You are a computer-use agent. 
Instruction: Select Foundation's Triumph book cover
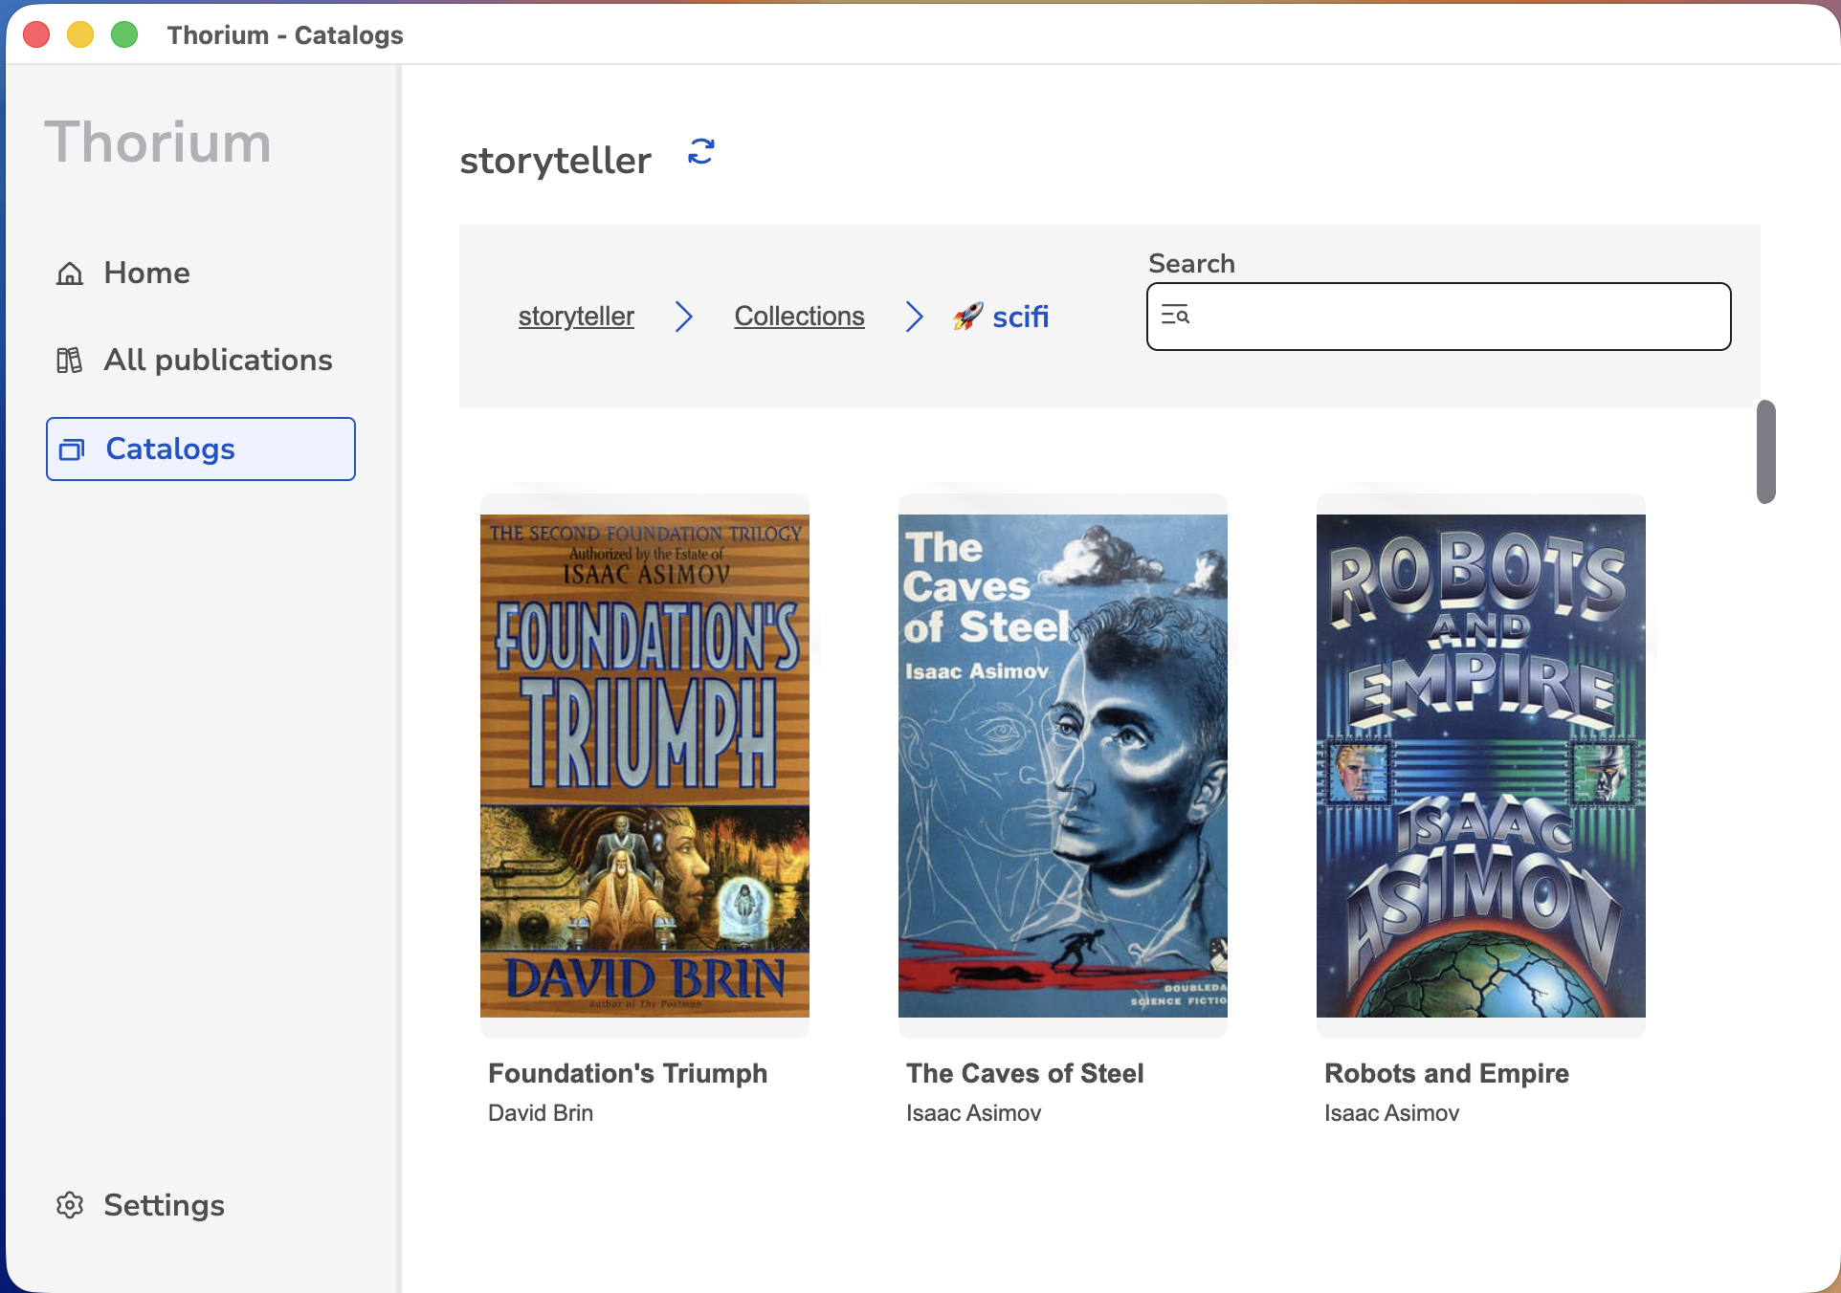pyautogui.click(x=645, y=766)
